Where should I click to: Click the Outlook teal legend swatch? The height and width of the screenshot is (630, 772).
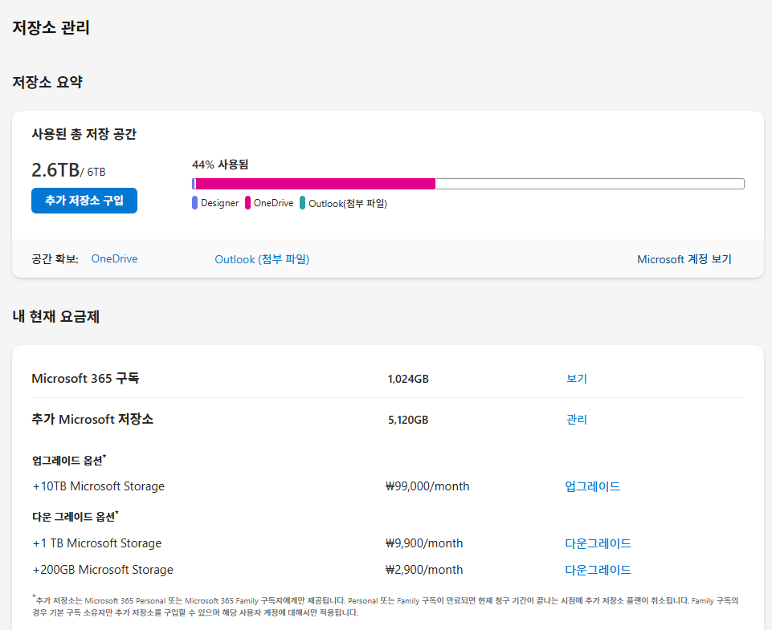tap(302, 202)
